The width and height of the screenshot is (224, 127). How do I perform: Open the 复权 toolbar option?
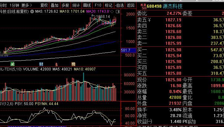pos(44,6)
